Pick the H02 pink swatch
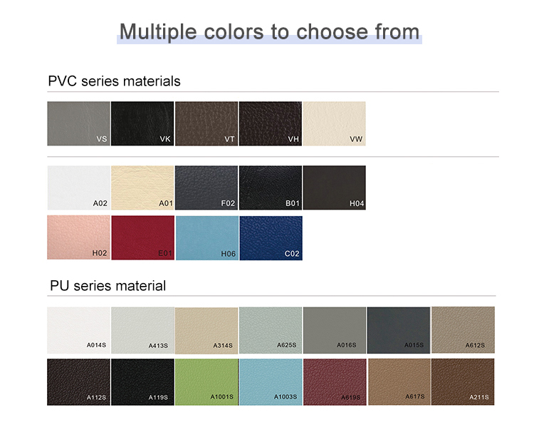 78,237
